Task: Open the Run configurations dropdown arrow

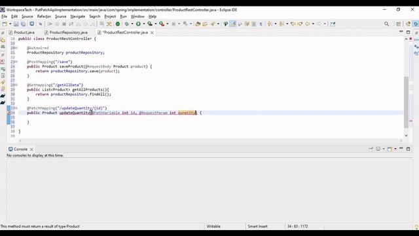Action: pyautogui.click(x=144, y=24)
